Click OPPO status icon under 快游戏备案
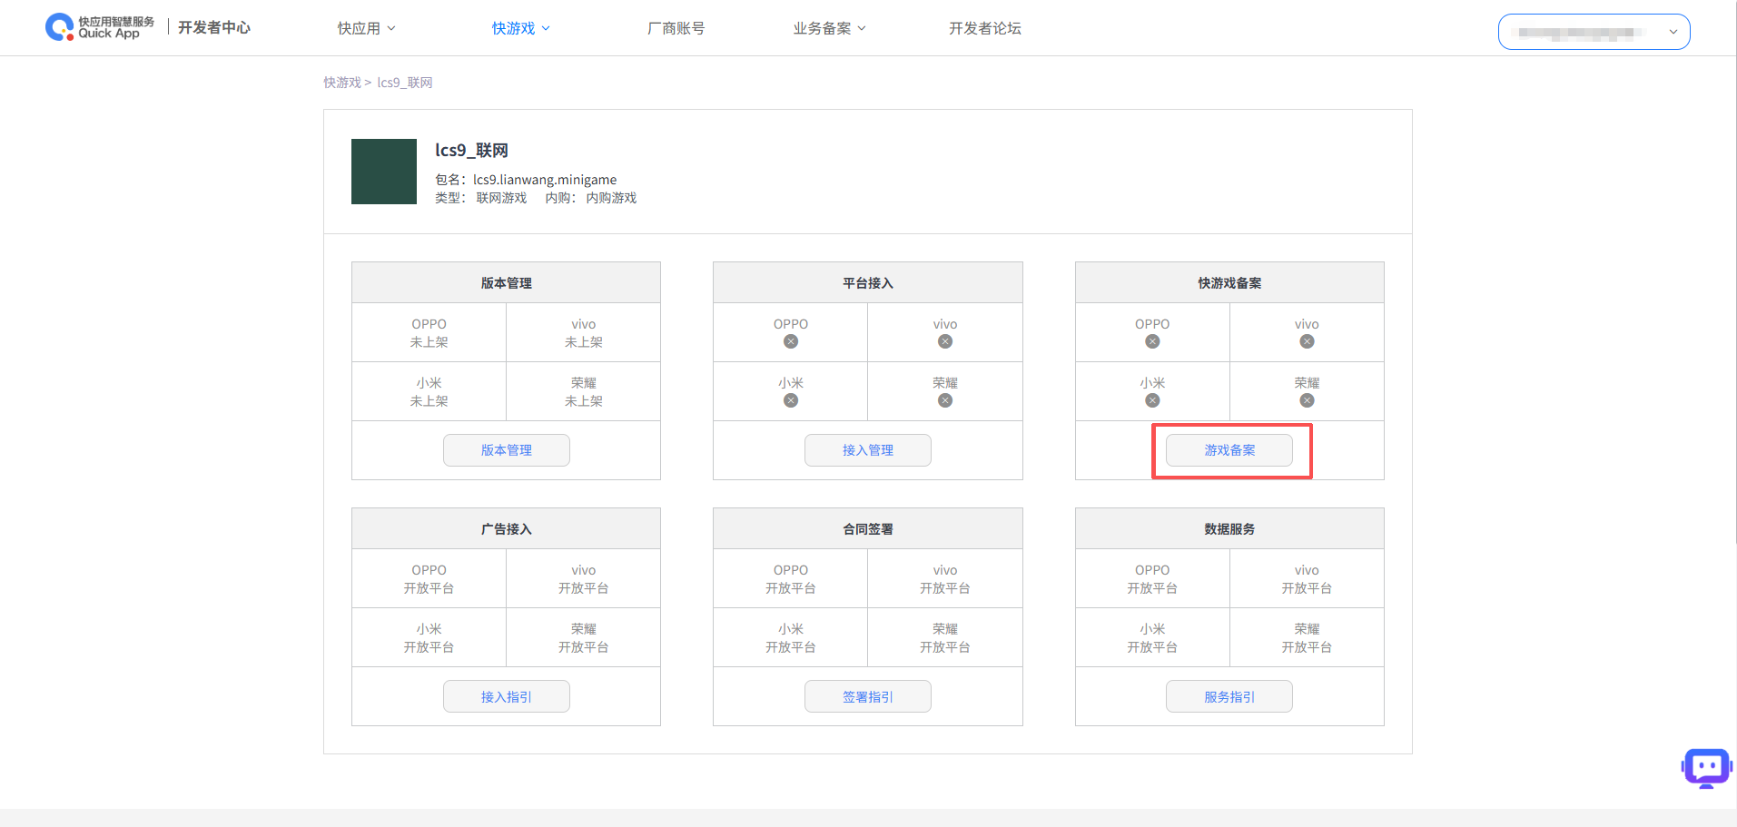The width and height of the screenshot is (1737, 827). [x=1152, y=342]
